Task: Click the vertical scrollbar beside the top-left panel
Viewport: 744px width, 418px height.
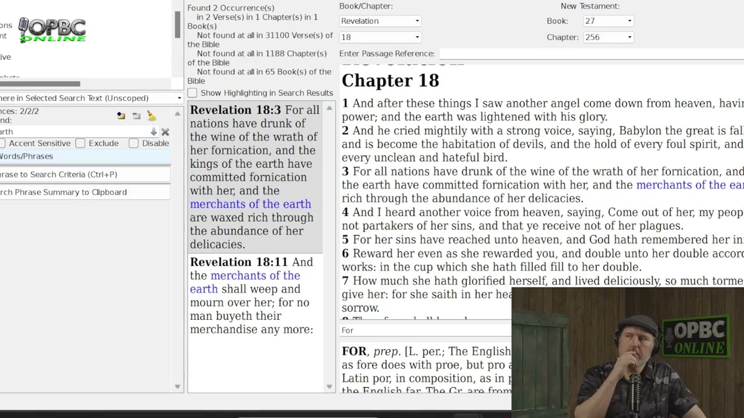Action: [177, 24]
